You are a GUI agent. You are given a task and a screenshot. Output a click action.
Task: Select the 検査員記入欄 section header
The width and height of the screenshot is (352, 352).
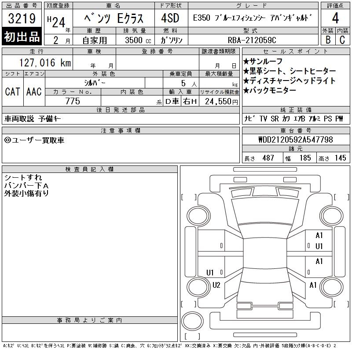90,169
